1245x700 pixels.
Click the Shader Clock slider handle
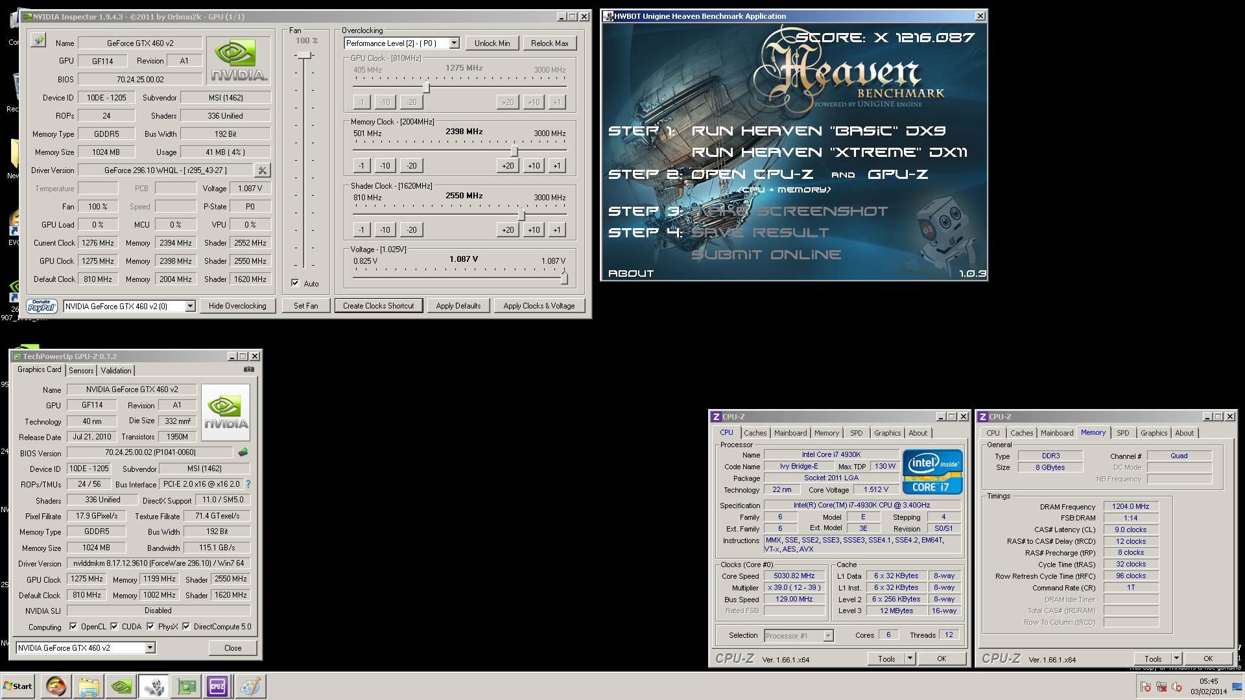521,215
